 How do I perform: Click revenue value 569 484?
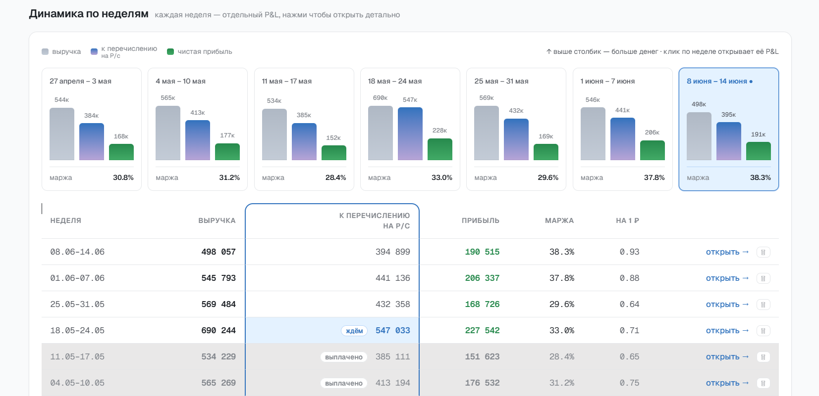point(218,305)
